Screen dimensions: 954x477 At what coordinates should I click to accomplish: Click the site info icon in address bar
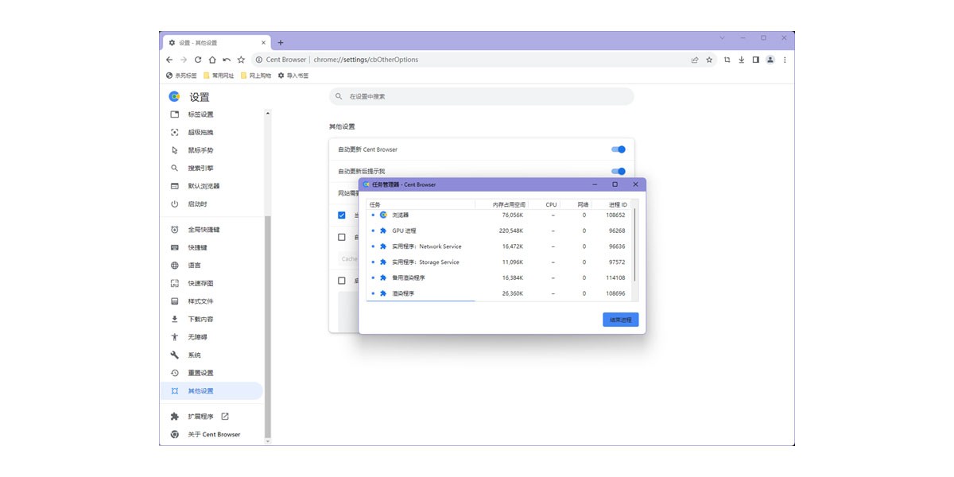259,60
